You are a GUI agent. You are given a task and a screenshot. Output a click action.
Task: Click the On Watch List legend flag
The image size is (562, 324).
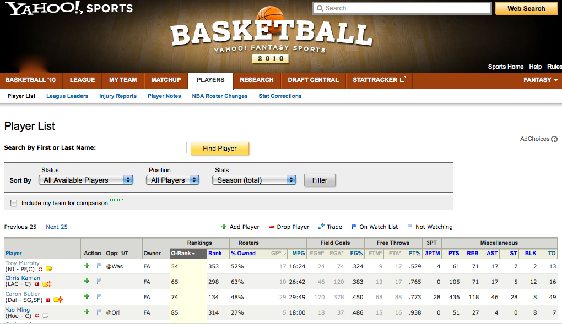point(354,226)
